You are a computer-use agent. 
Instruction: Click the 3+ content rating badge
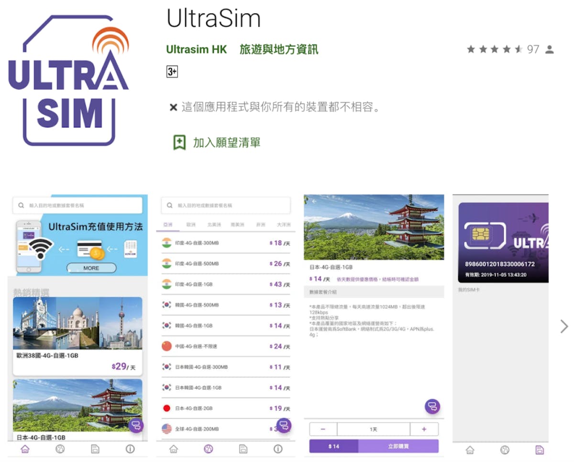(x=172, y=72)
